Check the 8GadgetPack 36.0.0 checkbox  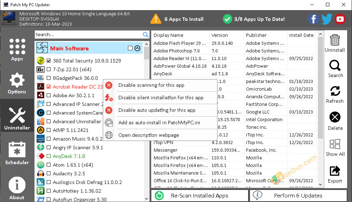coord(48,78)
